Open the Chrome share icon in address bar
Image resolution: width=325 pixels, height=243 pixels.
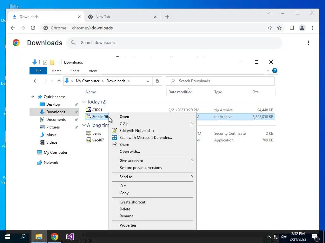pyautogui.click(x=269, y=28)
